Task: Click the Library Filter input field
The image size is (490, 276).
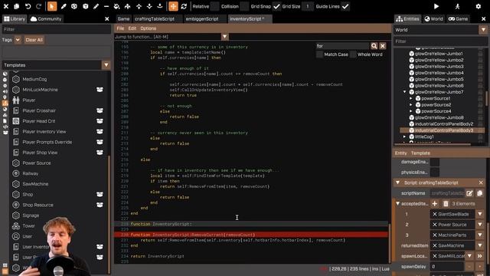Action: [x=56, y=29]
